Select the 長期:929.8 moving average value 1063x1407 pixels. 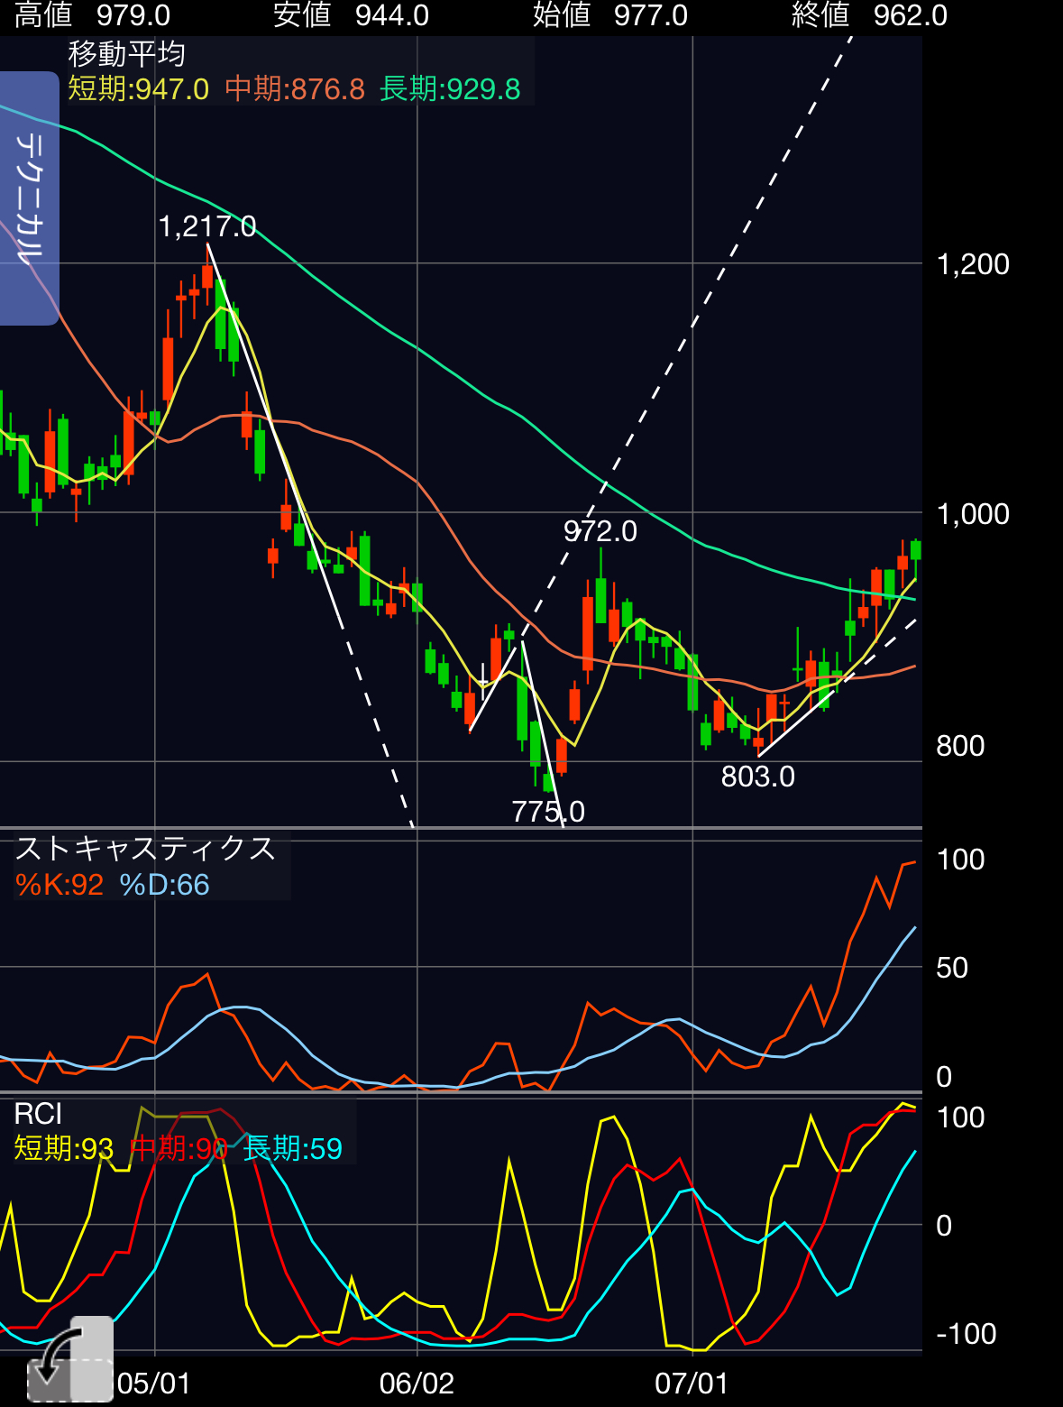[450, 89]
